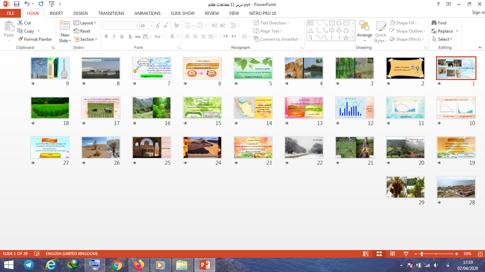Open the TRANSITIONS ribbon tab

pos(111,13)
